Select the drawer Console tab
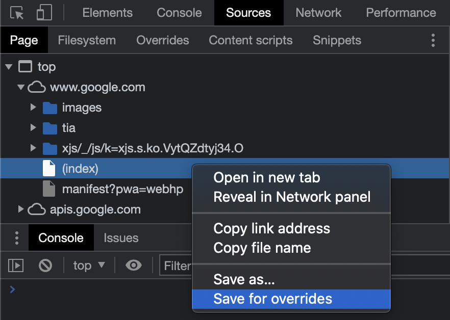Image resolution: width=450 pixels, height=320 pixels. [61, 237]
